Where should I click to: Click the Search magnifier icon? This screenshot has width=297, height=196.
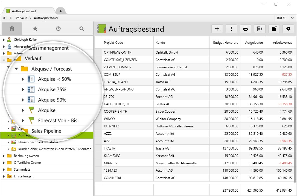tap(81, 28)
